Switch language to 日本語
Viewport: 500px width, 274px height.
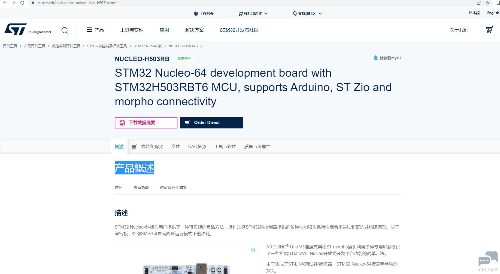[474, 13]
